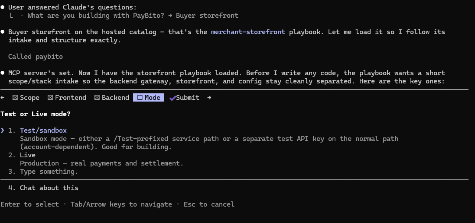Click the checked box icon beside Backend
The image size is (475, 223).
pyautogui.click(x=97, y=98)
